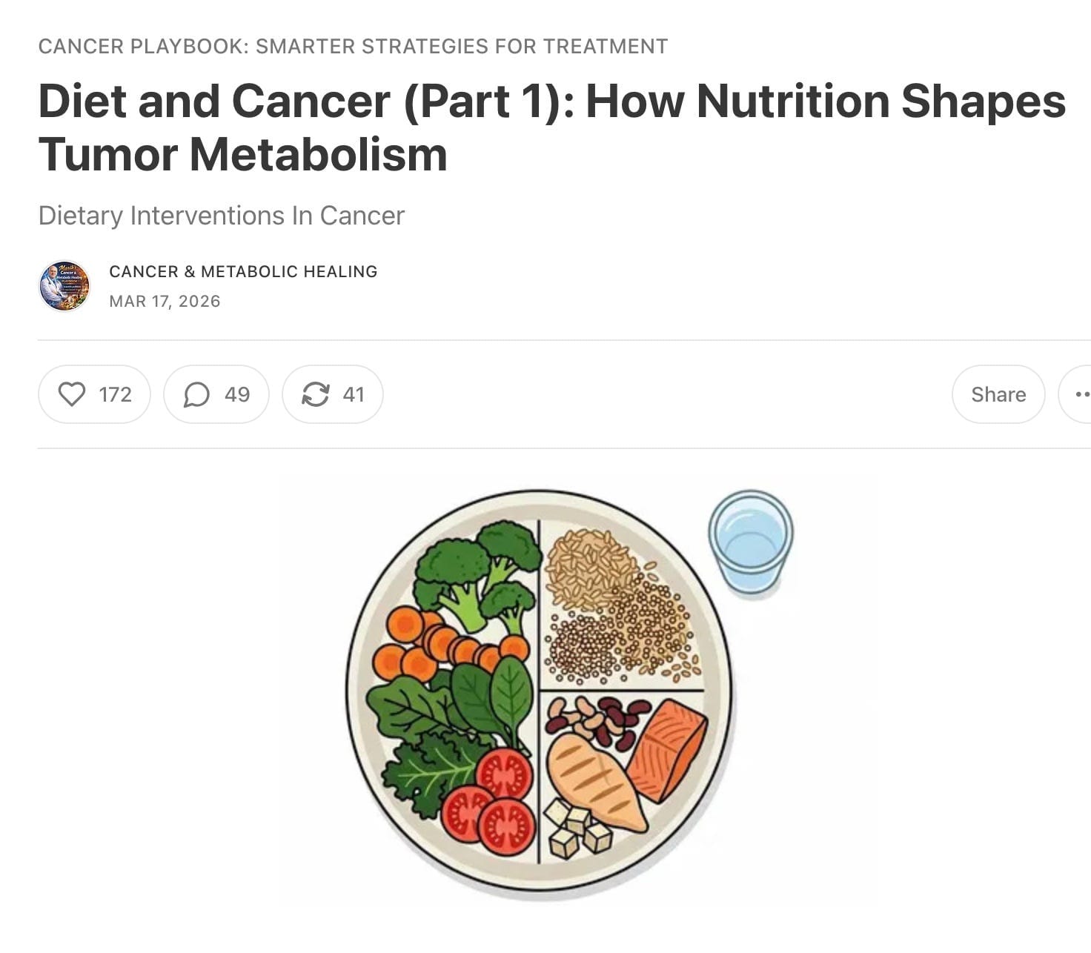Click the salmon fillet on the plate

(667, 751)
